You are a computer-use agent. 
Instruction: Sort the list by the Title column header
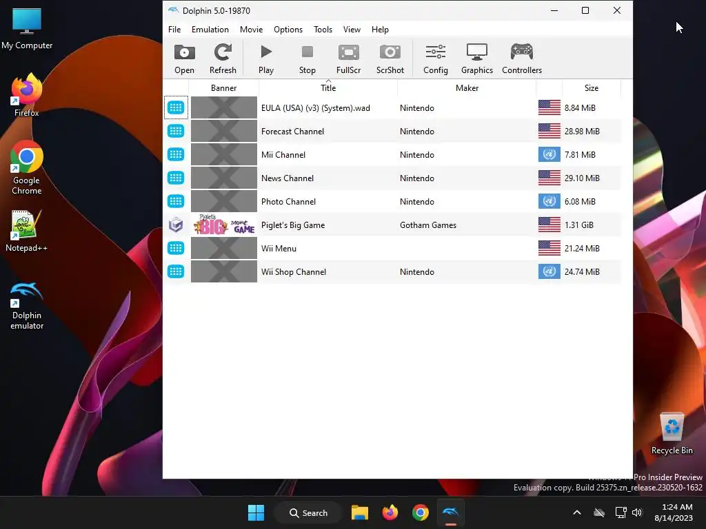(x=328, y=87)
